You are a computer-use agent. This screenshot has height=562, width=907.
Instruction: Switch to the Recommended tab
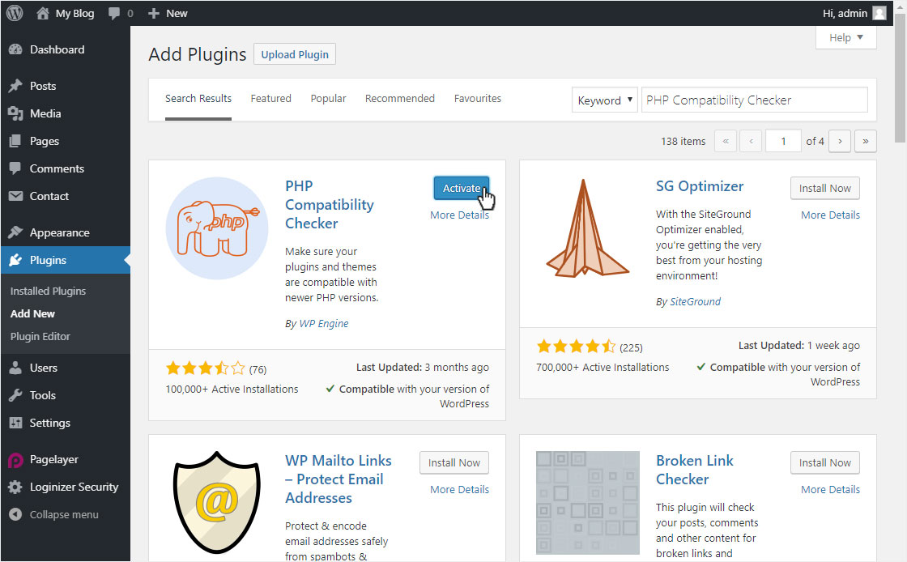[400, 99]
